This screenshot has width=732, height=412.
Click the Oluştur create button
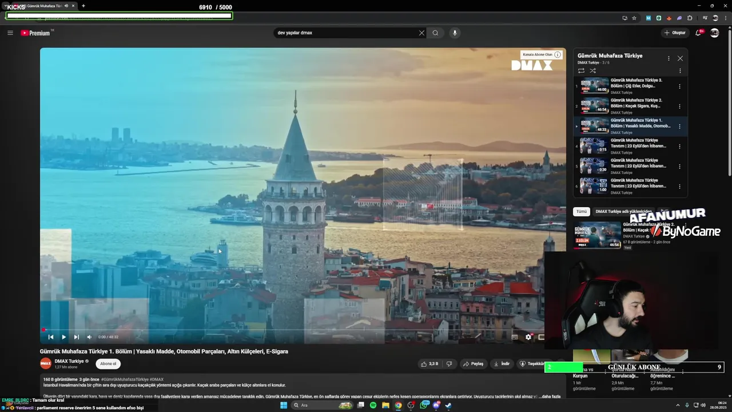coord(675,33)
